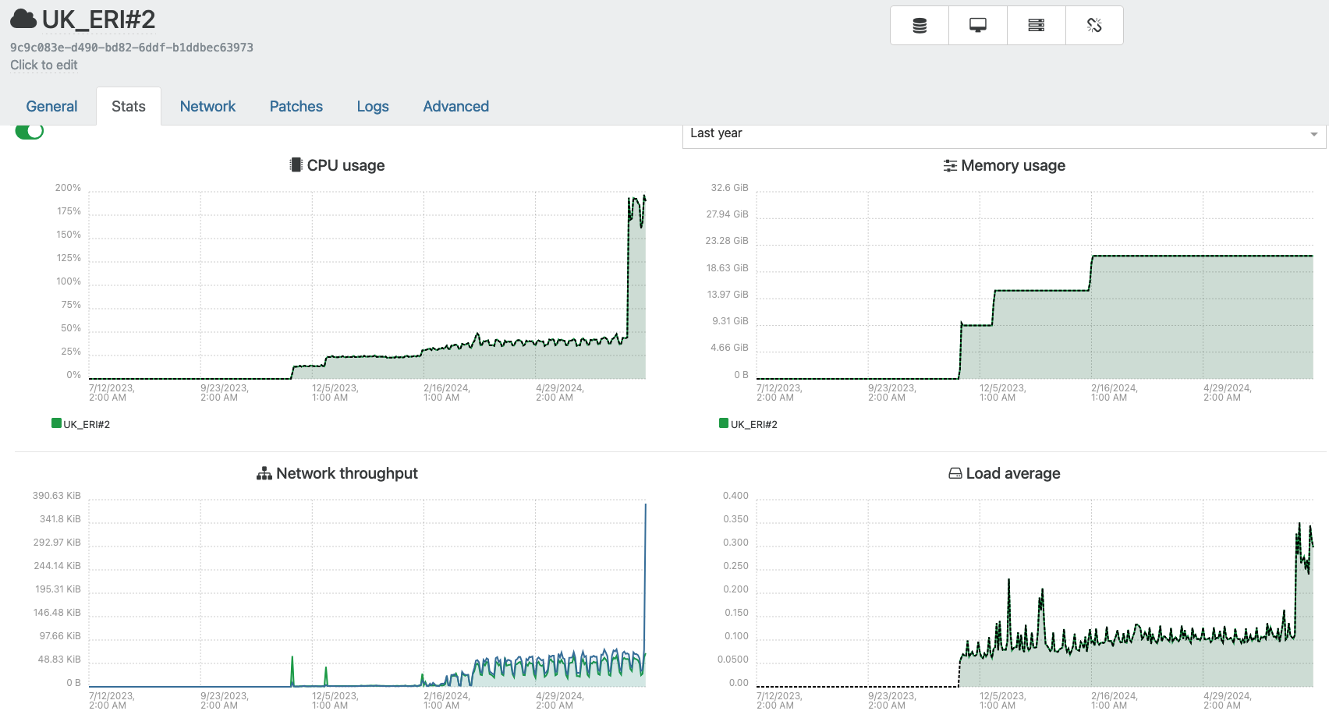This screenshot has width=1329, height=725.
Task: Click the database stack icon button
Action: tap(920, 26)
